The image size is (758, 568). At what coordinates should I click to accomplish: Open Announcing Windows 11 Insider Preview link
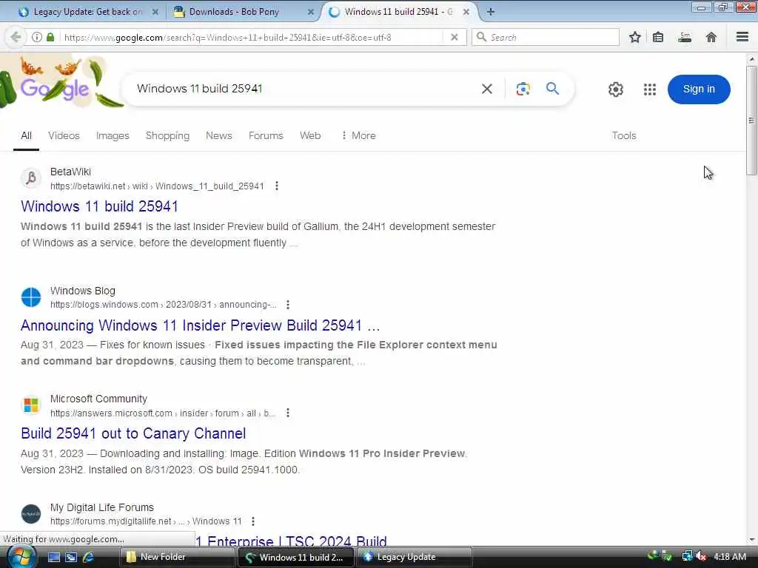point(200,325)
